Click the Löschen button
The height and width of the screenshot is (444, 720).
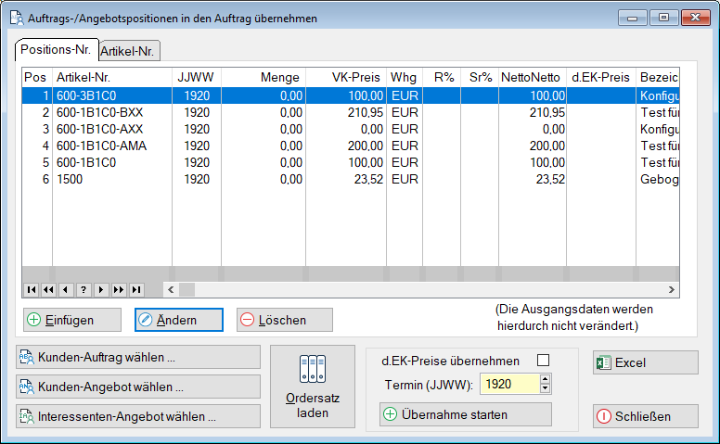click(x=284, y=320)
